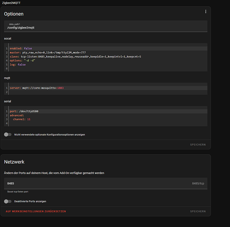The width and height of the screenshot is (230, 227).
Task: Click the 'channel: 11' line
Action: [x=22, y=119]
